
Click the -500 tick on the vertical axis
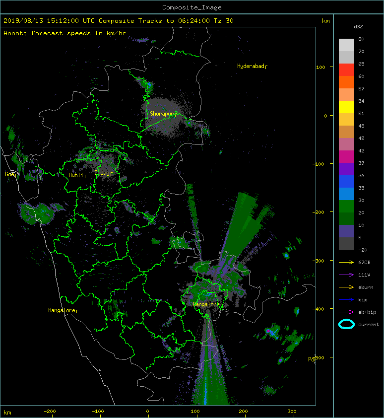(319, 357)
